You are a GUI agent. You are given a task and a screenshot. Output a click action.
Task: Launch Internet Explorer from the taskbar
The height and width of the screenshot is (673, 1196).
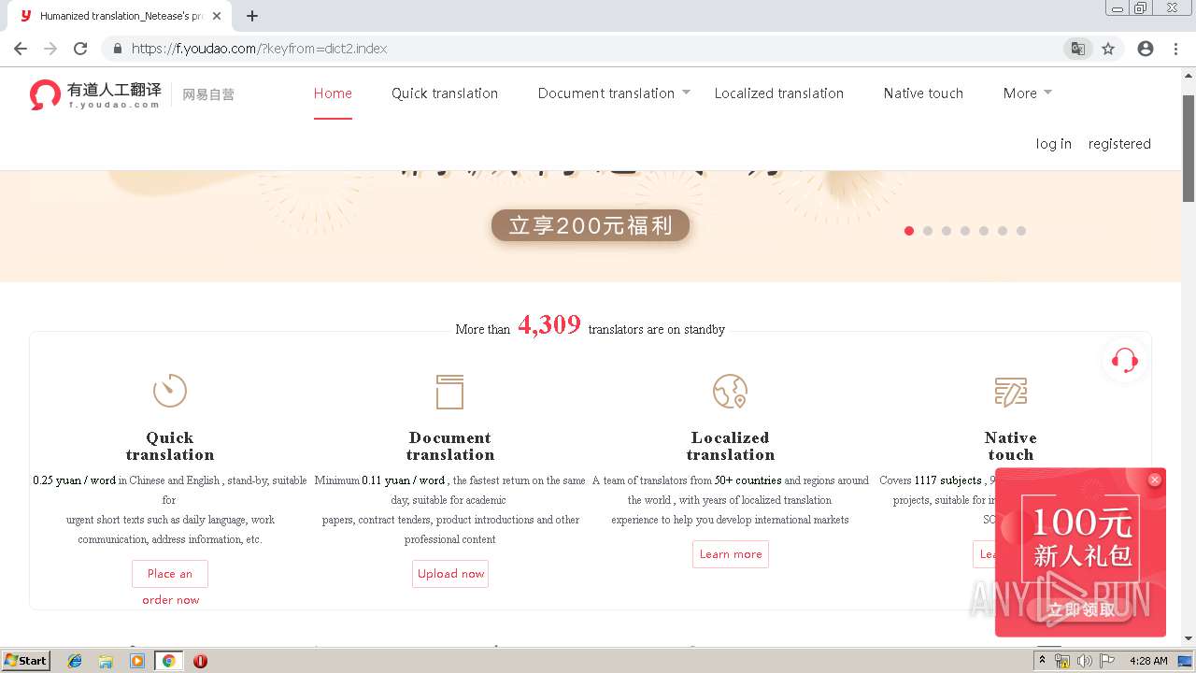[75, 661]
